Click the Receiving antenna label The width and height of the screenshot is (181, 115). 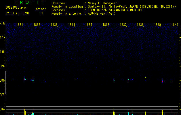coord(66,14)
